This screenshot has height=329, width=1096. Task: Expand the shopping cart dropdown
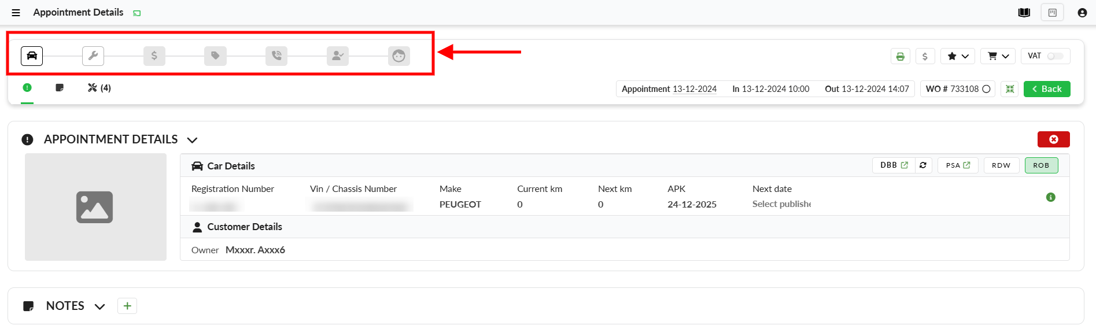(998, 56)
